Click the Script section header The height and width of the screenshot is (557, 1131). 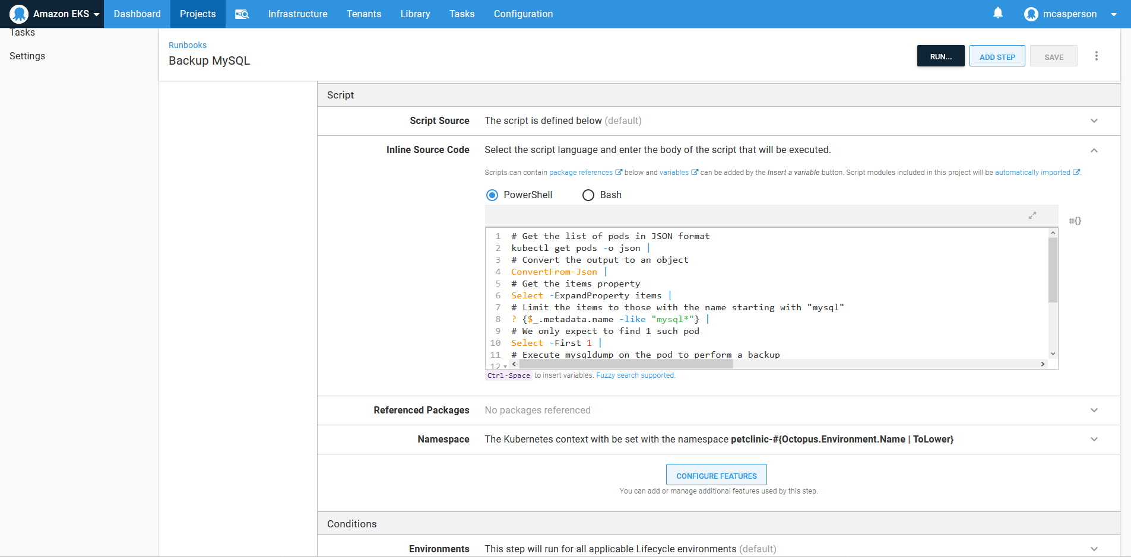click(718, 95)
